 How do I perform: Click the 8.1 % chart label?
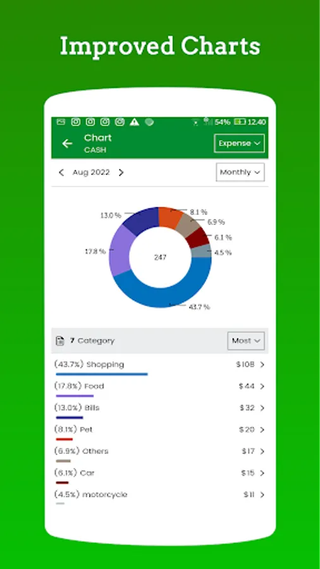199,212
